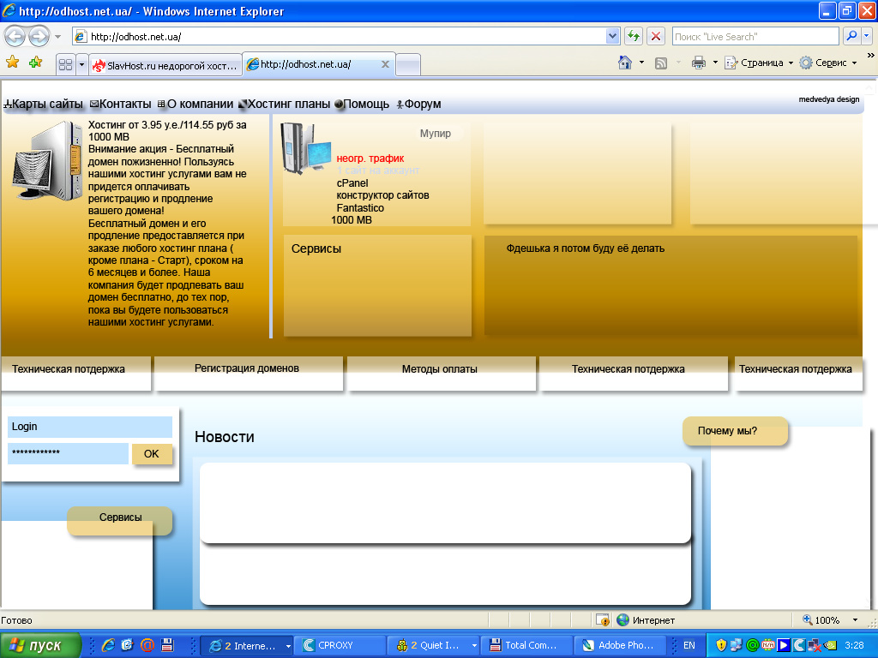Close the odhost.net.ua tab

pos(385,64)
